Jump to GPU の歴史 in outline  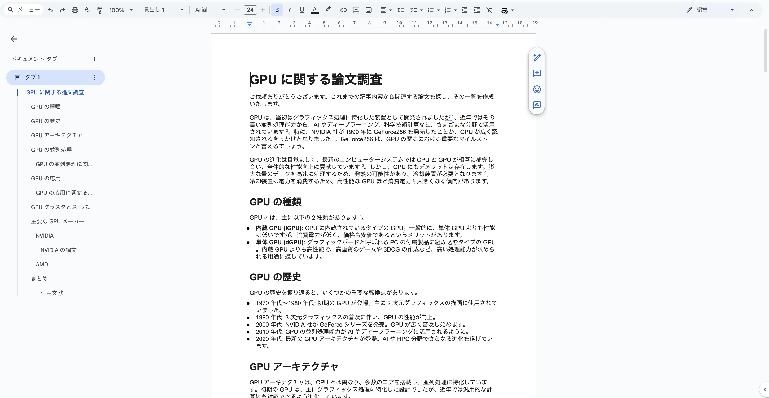point(46,121)
